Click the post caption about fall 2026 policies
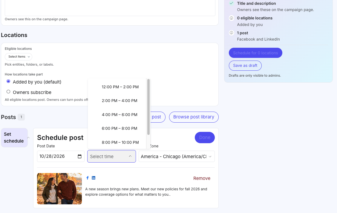 coord(146,192)
